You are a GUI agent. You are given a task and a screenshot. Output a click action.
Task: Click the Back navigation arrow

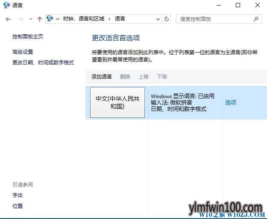(8, 19)
